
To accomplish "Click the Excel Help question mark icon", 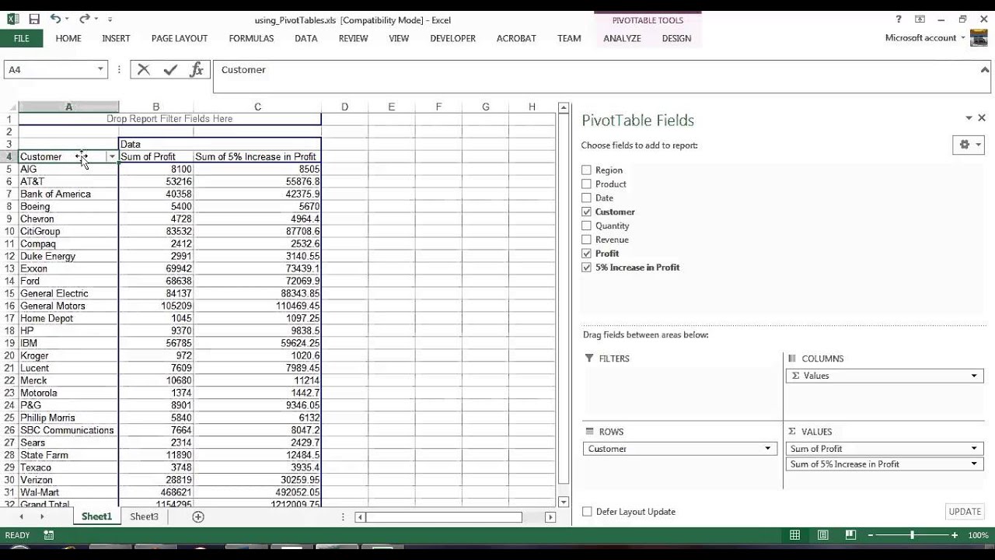I will (x=899, y=19).
